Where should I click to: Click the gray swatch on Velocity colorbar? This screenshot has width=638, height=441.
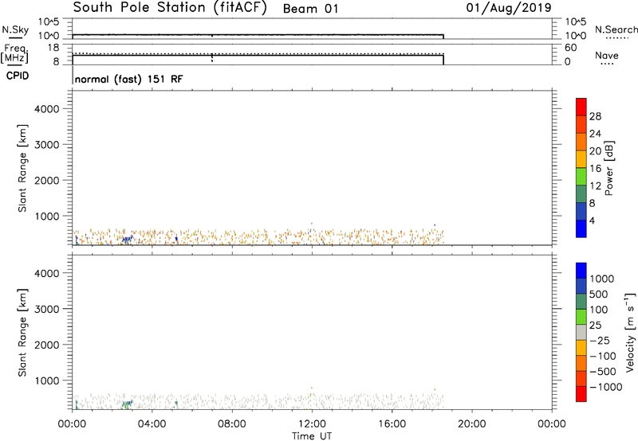[581, 333]
